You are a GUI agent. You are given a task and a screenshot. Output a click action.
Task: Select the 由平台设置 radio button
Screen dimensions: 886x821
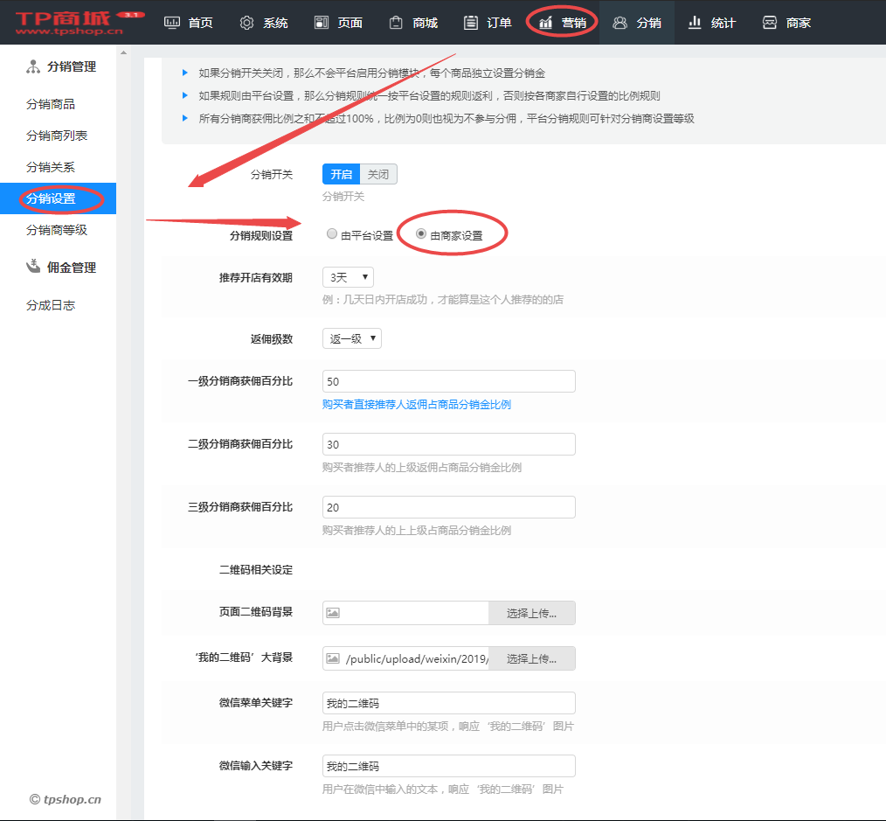pyautogui.click(x=331, y=234)
